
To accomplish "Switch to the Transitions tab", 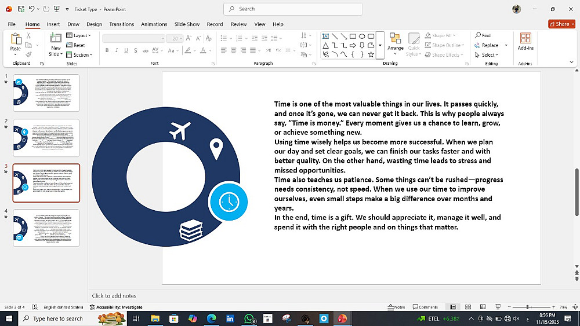I will coord(122,24).
